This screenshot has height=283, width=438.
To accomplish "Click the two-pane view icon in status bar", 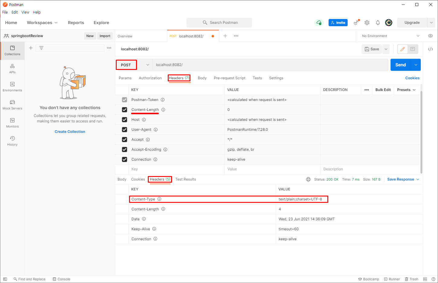I will (425, 279).
